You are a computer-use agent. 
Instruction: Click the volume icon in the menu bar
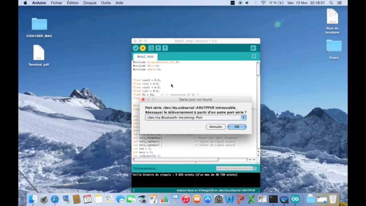[247, 3]
